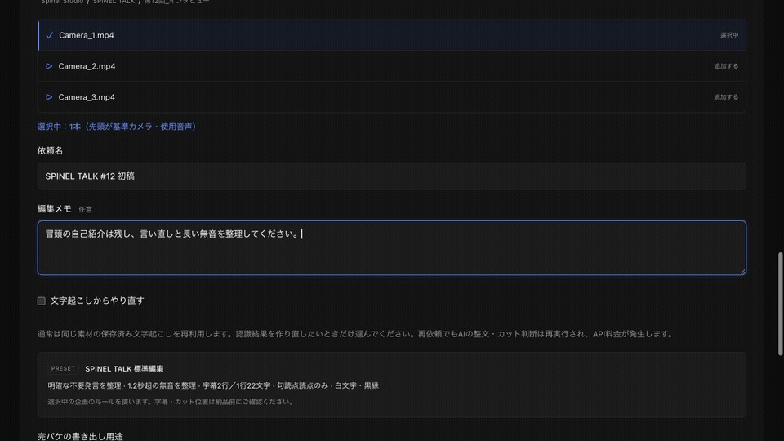
Task: Click the 依頼名 input field
Action: pos(391,176)
